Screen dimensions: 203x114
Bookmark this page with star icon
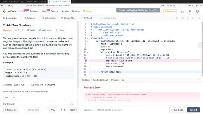tap(174, 6)
